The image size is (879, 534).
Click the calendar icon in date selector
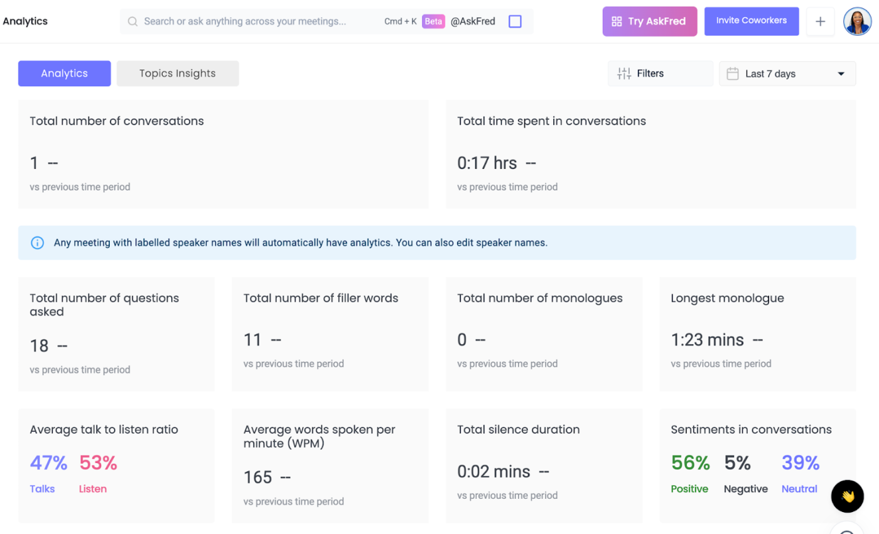[x=732, y=74]
